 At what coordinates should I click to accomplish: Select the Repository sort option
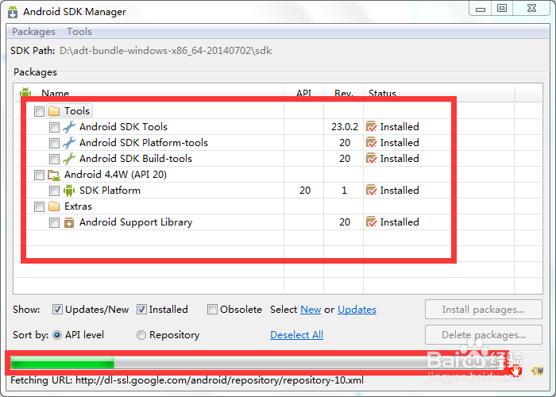click(x=141, y=335)
